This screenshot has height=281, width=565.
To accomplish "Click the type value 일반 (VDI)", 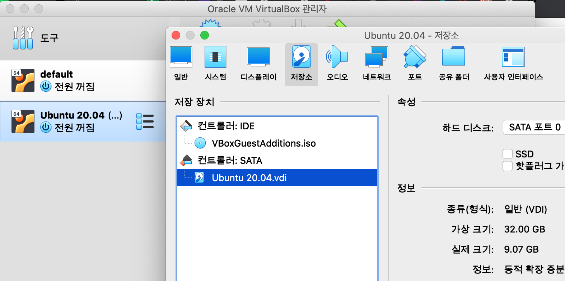I will pyautogui.click(x=526, y=209).
